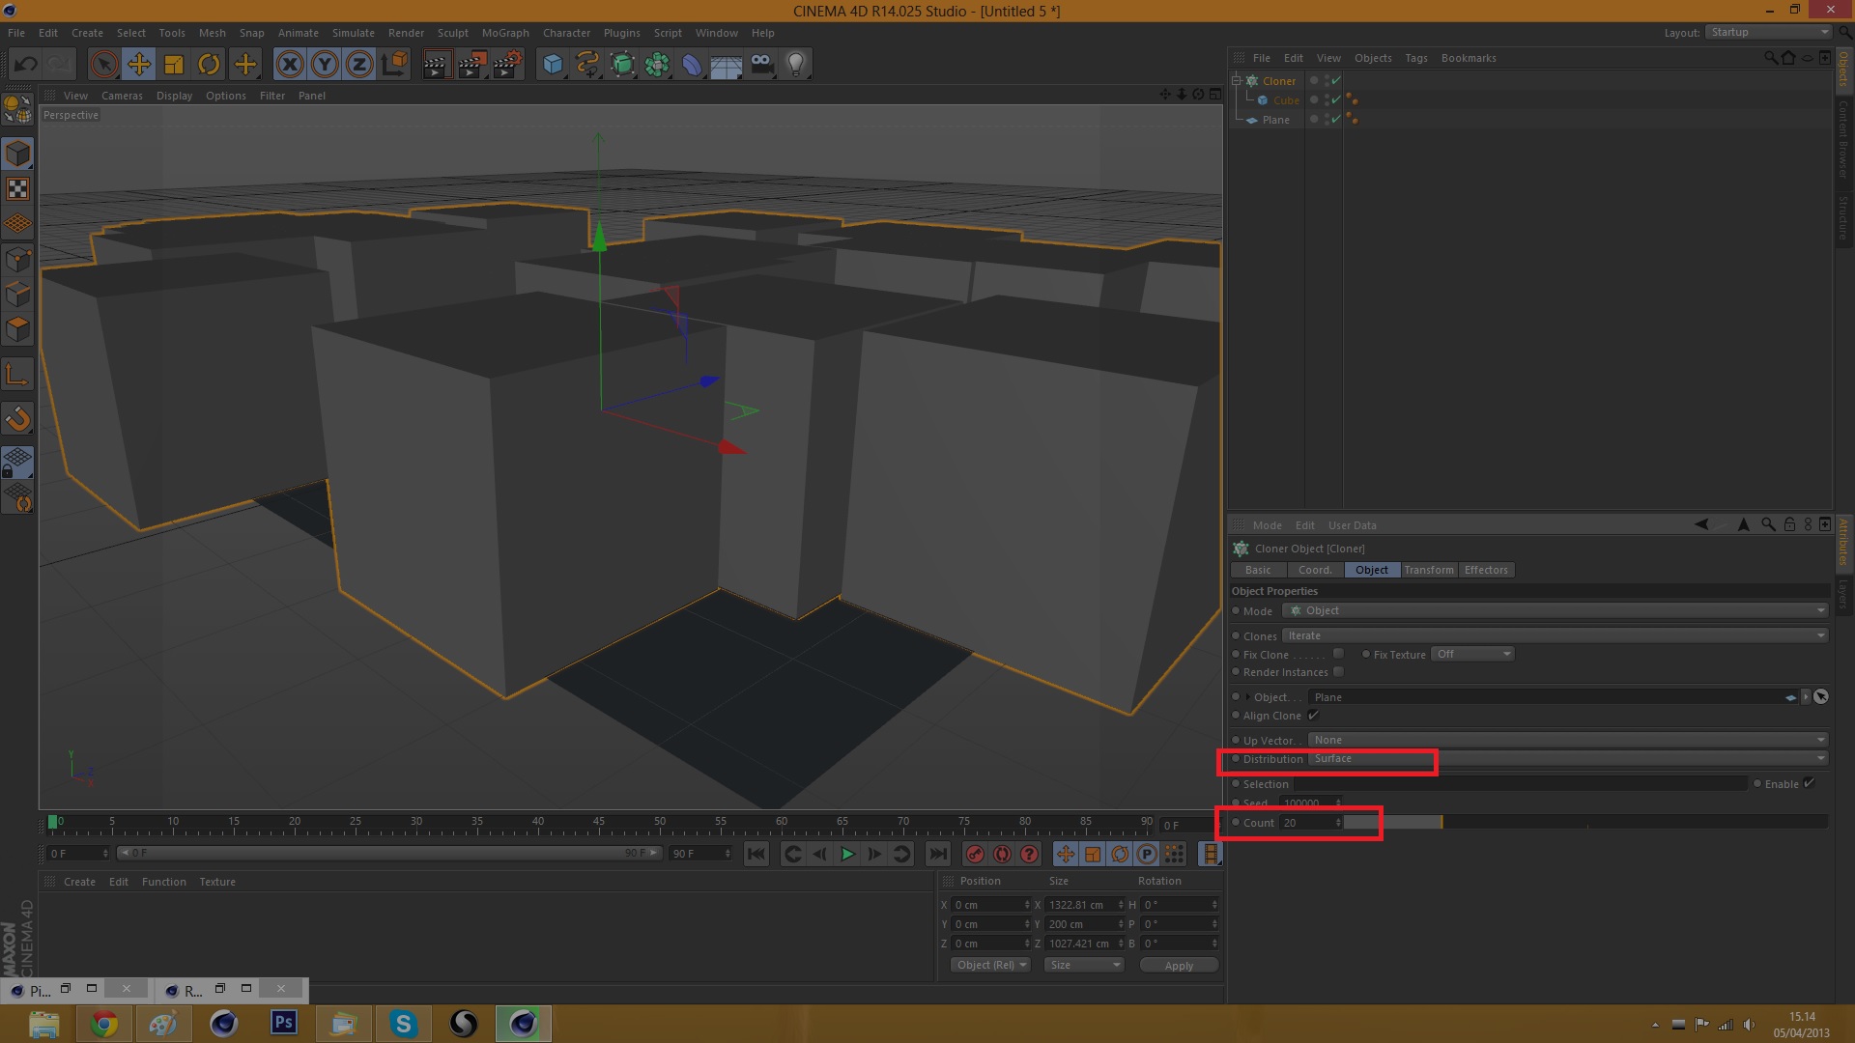This screenshot has height=1043, width=1855.
Task: Open Edit Render Settings icon
Action: point(507,65)
